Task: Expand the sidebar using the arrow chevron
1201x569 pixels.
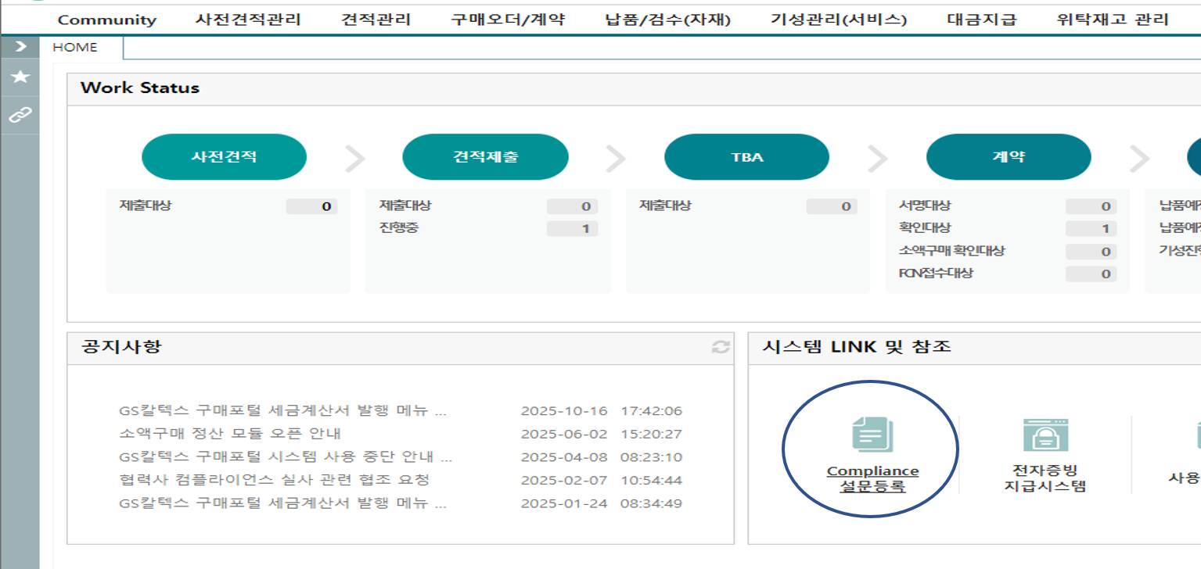Action: point(19,45)
